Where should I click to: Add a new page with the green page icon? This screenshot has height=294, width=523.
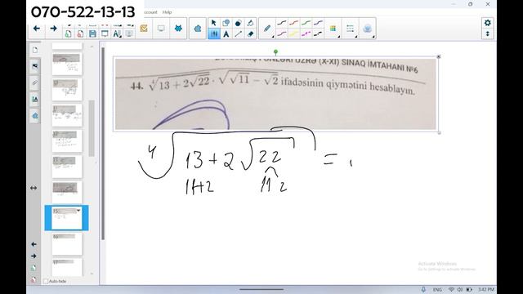tap(68, 33)
